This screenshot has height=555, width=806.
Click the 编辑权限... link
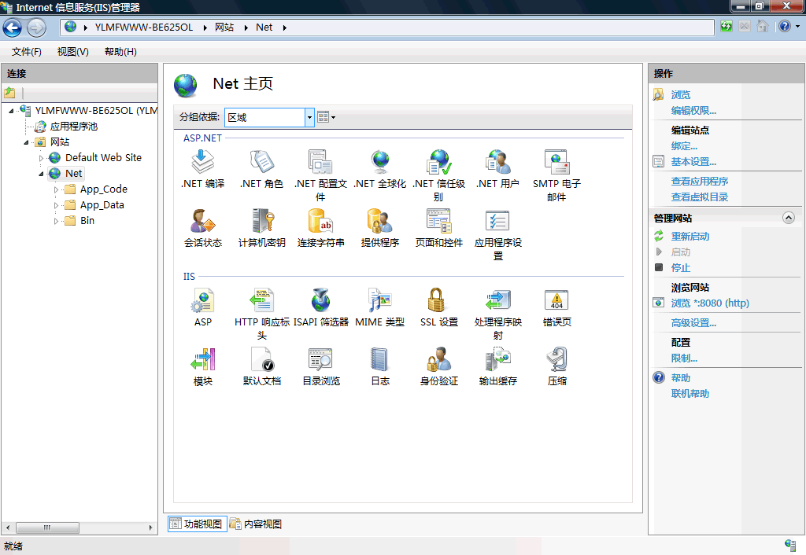[693, 110]
